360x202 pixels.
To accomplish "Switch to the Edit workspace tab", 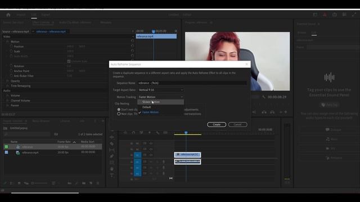I will tap(34, 15).
